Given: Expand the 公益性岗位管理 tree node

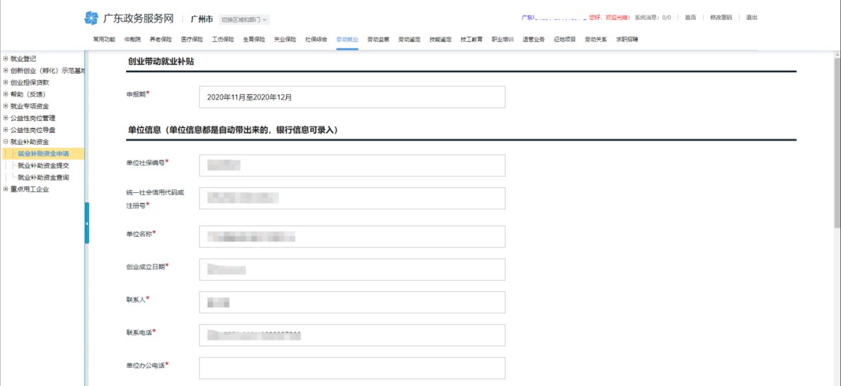Looking at the screenshot, I should (x=6, y=118).
